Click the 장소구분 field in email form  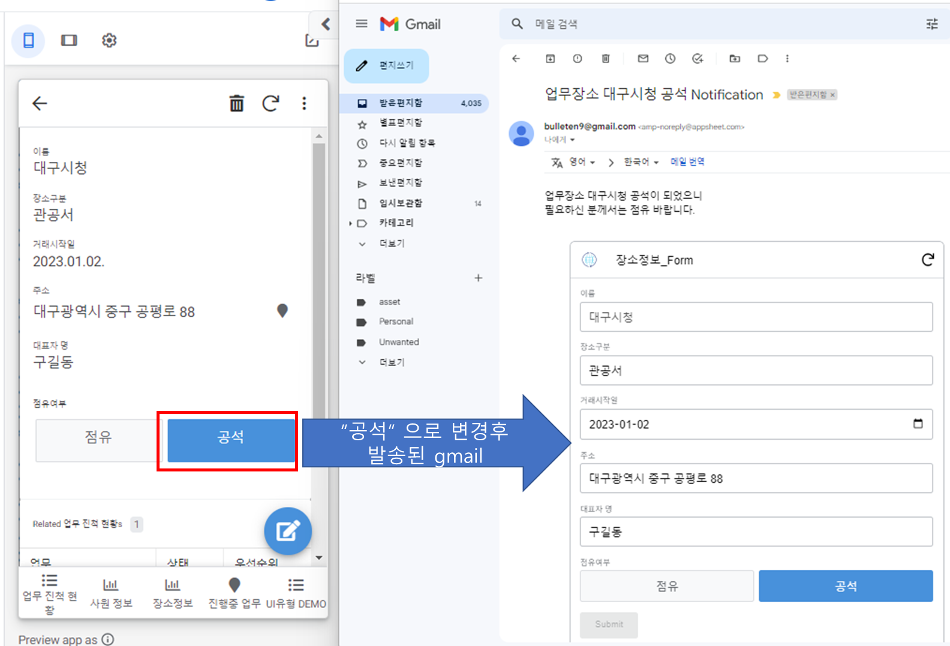(756, 370)
